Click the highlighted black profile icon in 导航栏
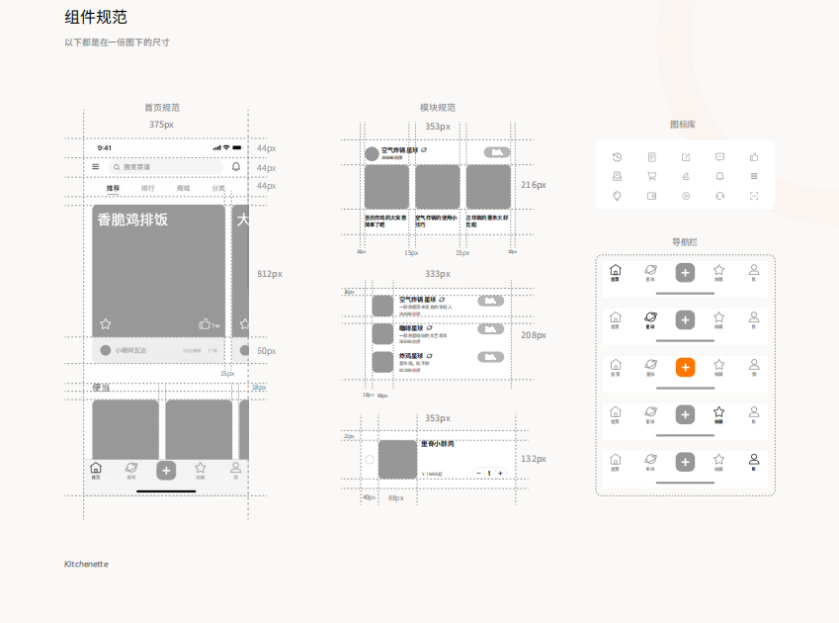 (754, 459)
